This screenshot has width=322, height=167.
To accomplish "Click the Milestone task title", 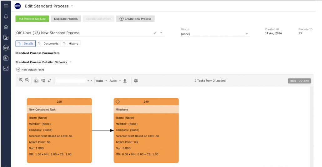I will 122,110.
